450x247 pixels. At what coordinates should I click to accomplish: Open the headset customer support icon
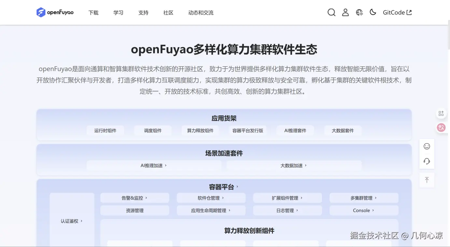tap(427, 161)
